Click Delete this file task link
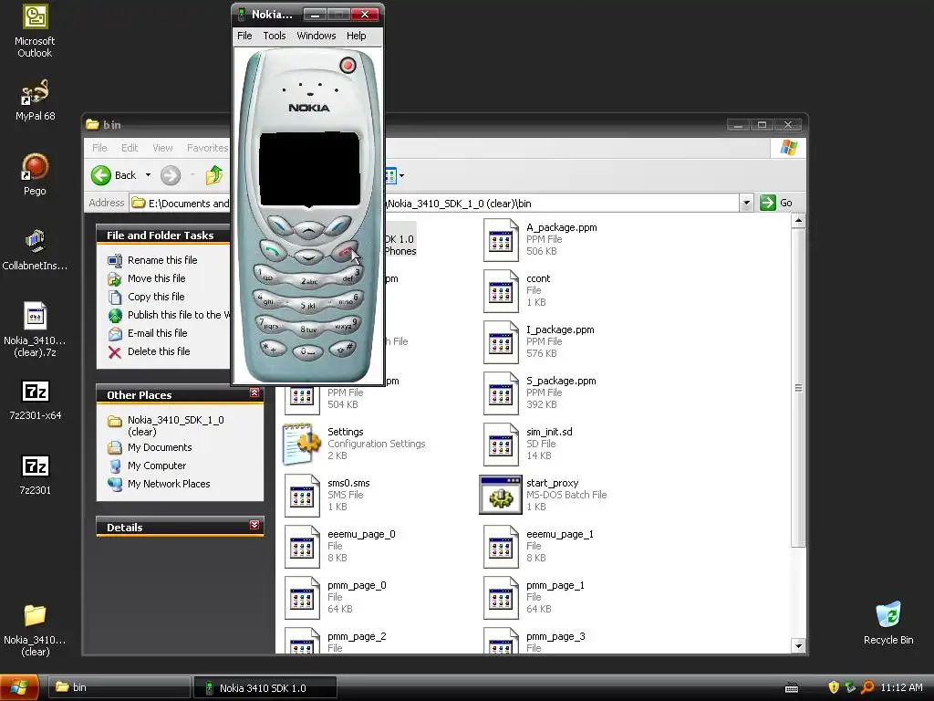This screenshot has height=701, width=934. point(159,351)
